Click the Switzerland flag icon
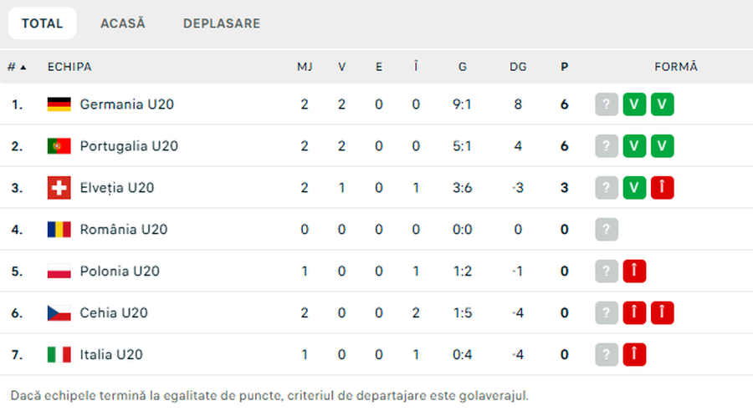 click(59, 188)
